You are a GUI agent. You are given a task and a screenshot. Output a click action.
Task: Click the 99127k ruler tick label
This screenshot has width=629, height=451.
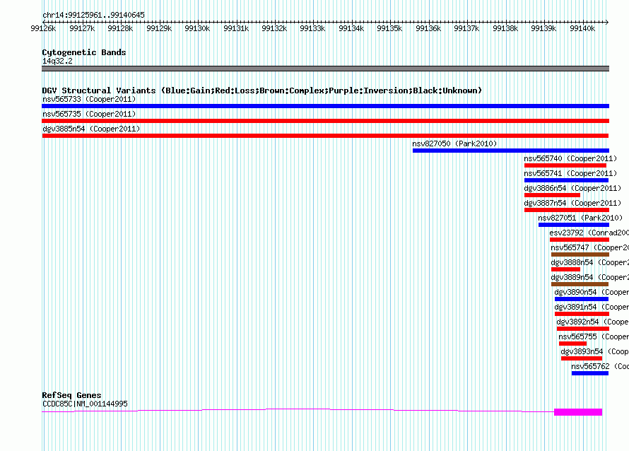[x=82, y=28]
